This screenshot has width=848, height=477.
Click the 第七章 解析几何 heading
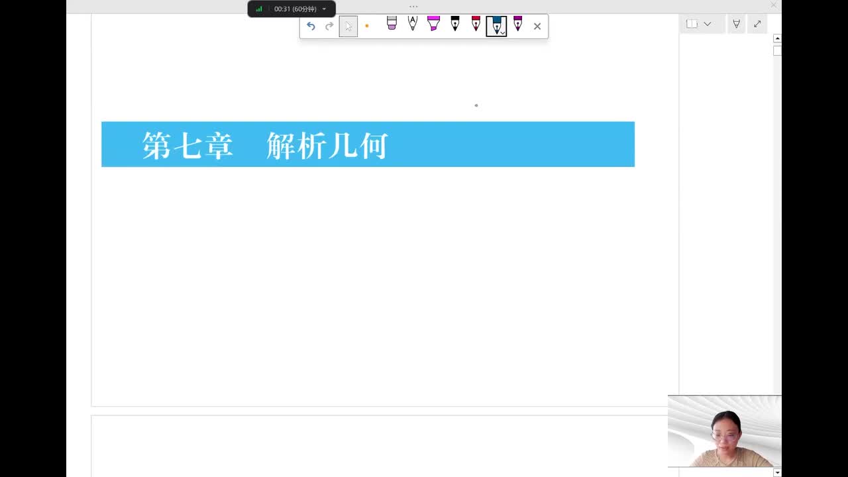[x=265, y=145]
